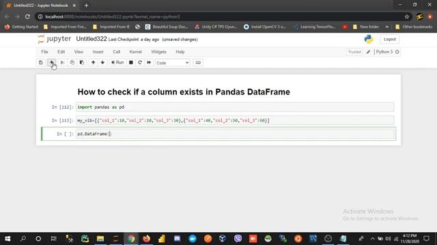Open the New folder bookmark folder
This screenshot has height=245, width=437.
[x=366, y=27]
